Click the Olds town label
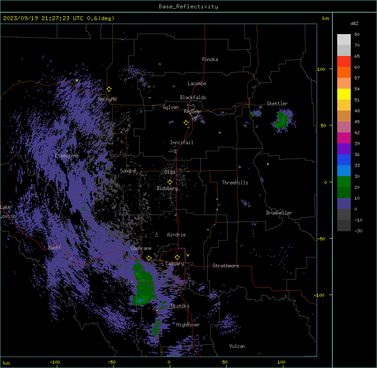 (170, 172)
